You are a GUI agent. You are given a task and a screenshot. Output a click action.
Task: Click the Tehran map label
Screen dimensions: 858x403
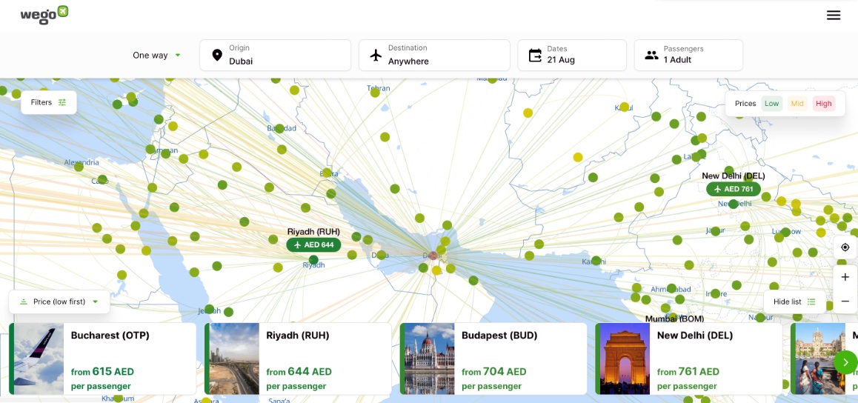coord(378,88)
